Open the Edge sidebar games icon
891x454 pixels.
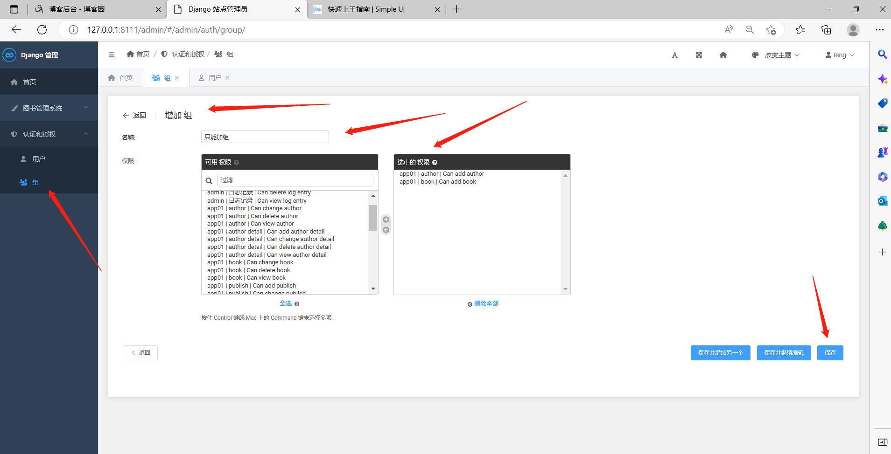(x=882, y=152)
